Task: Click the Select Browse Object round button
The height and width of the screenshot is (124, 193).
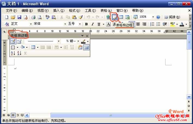Action: [x=189, y=106]
